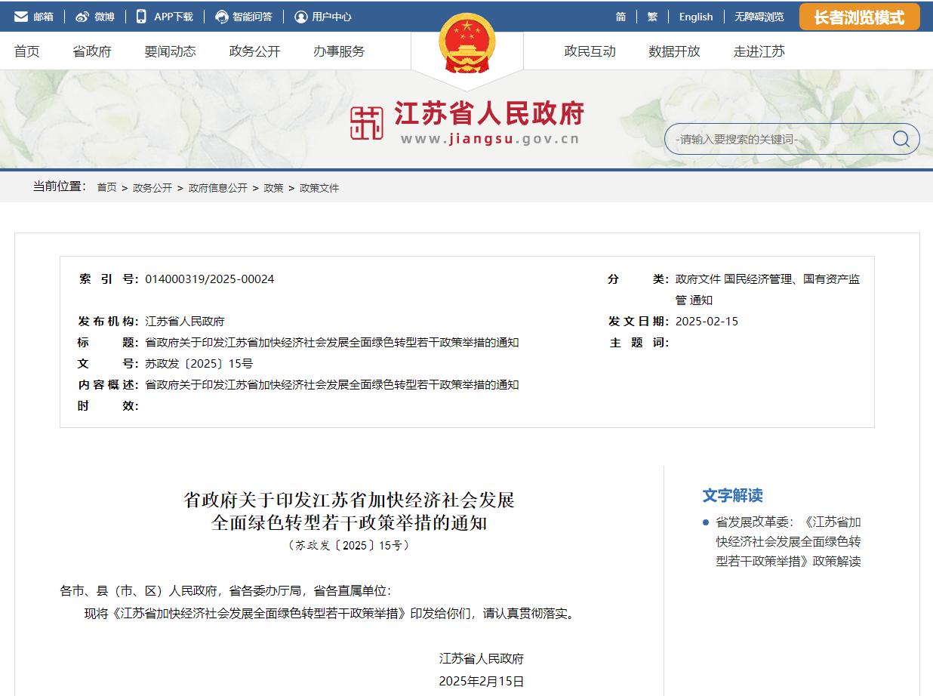Go to 走进江苏 menu item
This screenshot has width=933, height=696.
(x=759, y=51)
